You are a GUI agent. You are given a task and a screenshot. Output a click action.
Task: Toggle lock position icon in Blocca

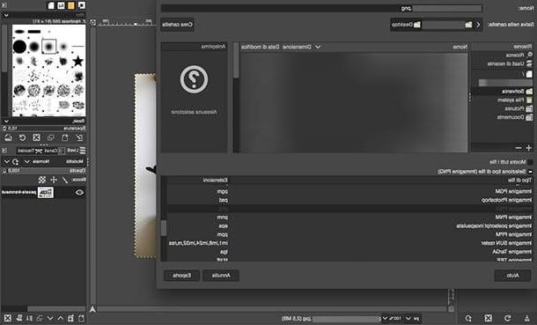tap(54, 180)
